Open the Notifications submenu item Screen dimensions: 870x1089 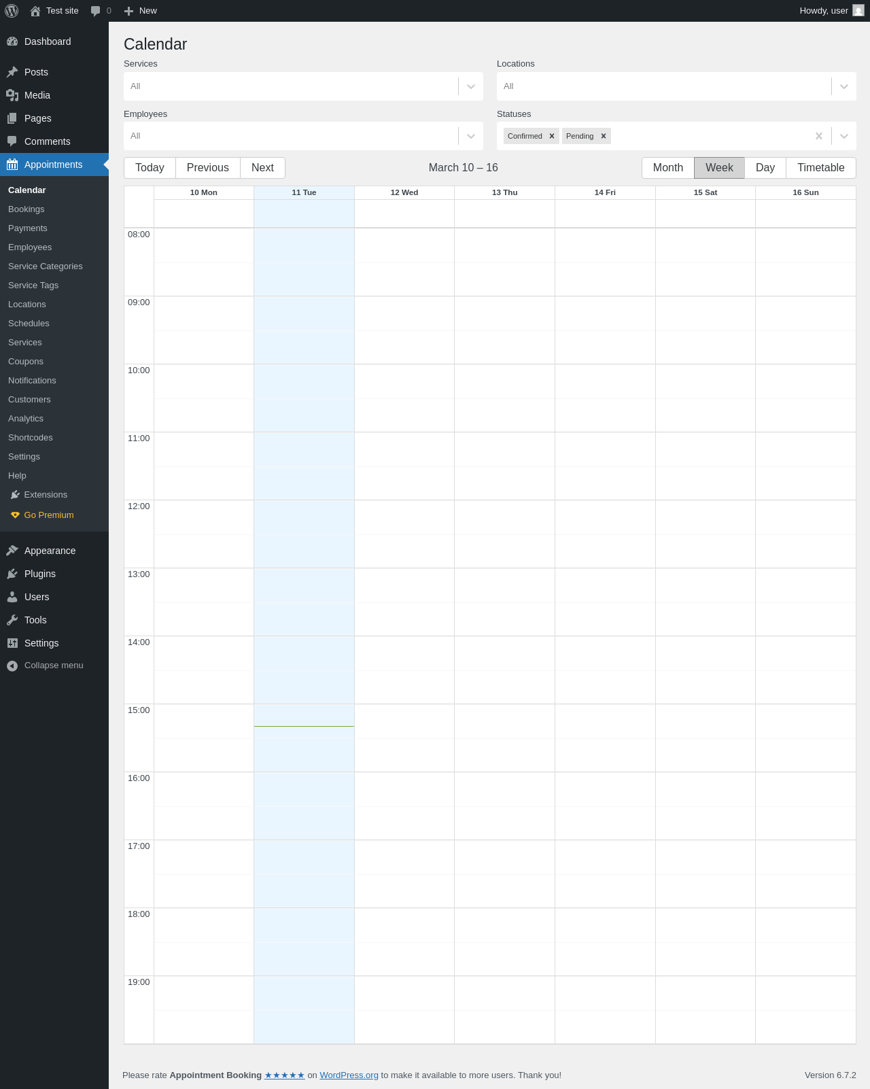(54, 381)
